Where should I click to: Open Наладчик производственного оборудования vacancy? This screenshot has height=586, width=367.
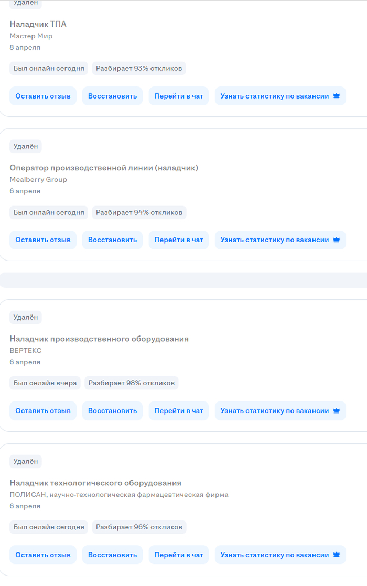pos(99,339)
